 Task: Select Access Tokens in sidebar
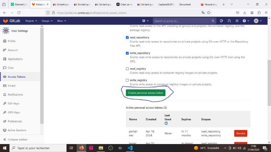pos(20,77)
